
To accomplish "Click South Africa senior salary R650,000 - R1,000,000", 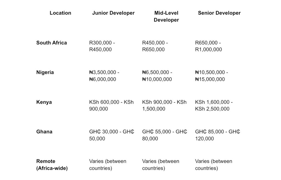I will [x=209, y=46].
